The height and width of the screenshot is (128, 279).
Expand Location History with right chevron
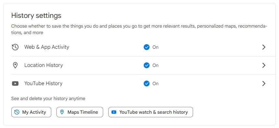(x=264, y=65)
